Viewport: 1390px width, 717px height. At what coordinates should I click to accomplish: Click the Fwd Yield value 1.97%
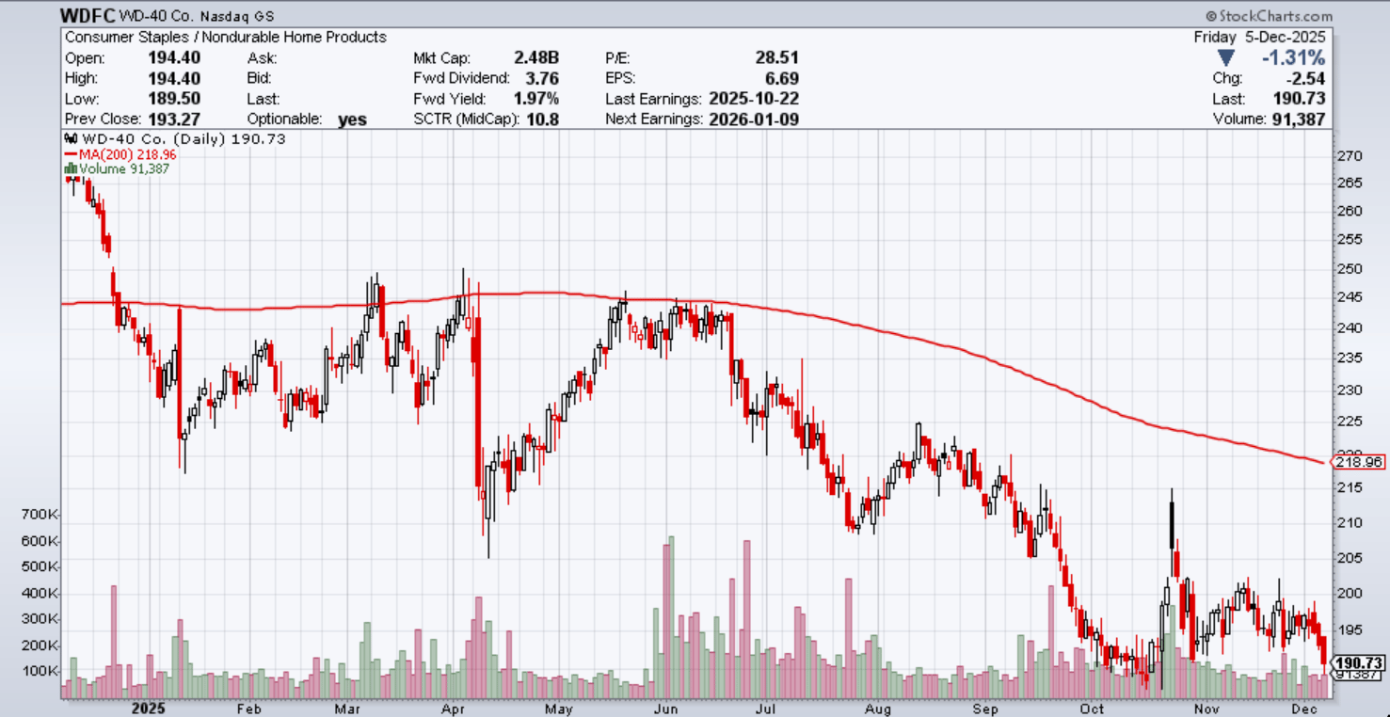click(x=536, y=99)
